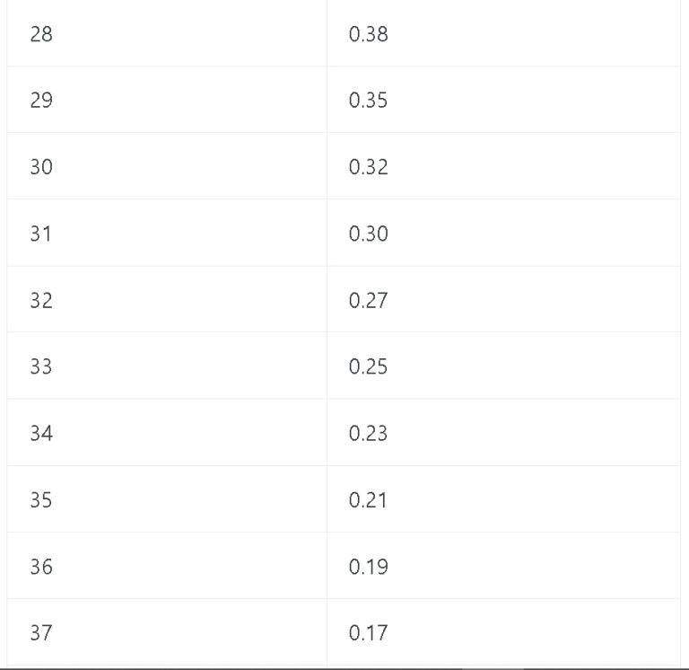Click the cell containing 32
The width and height of the screenshot is (689, 670).
[x=167, y=299]
